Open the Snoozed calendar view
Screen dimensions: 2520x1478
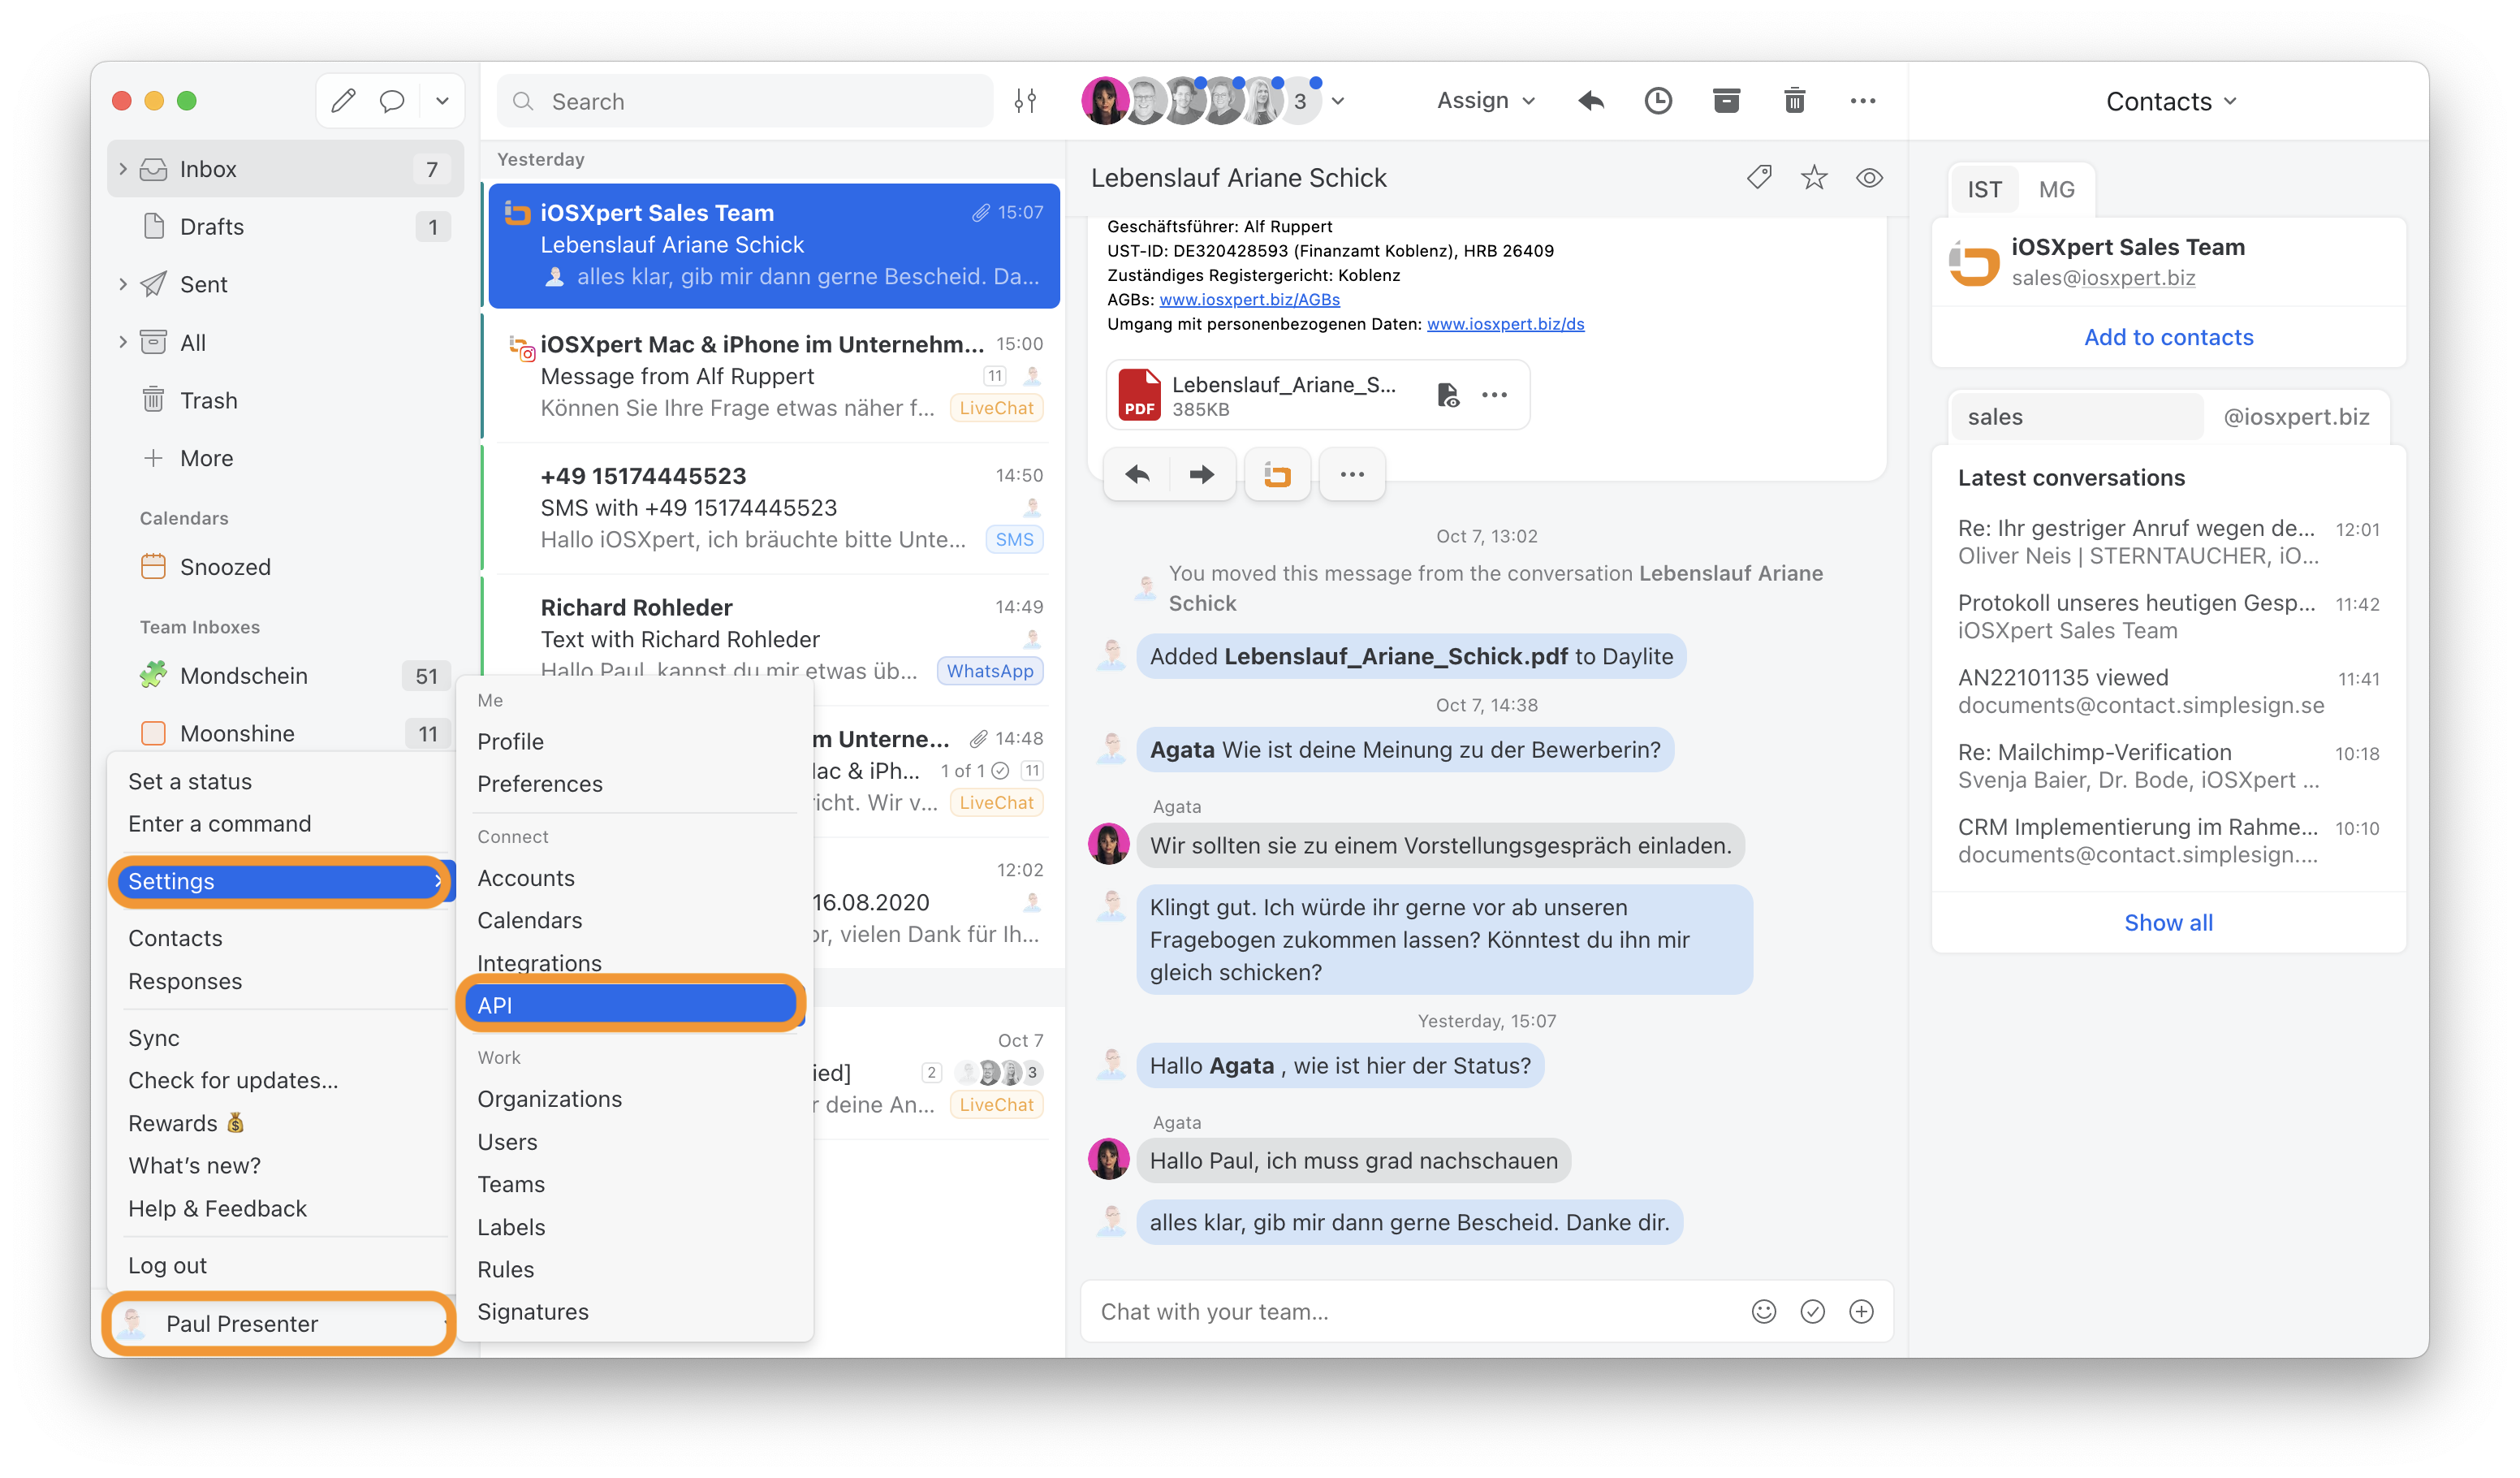coord(285,567)
